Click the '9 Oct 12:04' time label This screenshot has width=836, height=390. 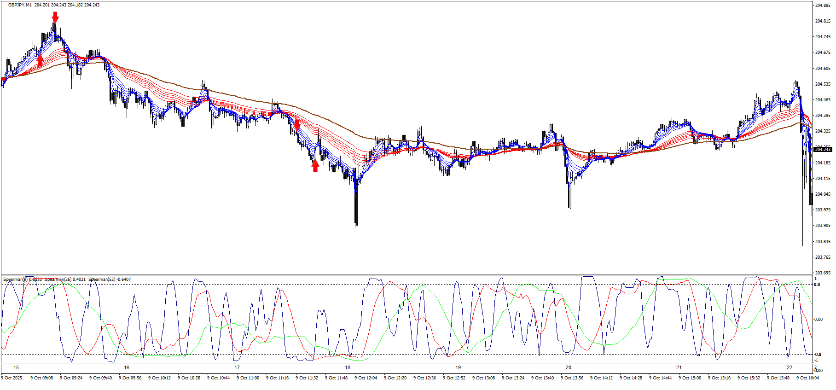click(366, 378)
